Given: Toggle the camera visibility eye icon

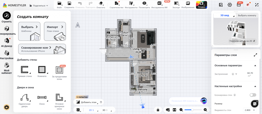Looking at the screenshot, I should tap(168, 110).
